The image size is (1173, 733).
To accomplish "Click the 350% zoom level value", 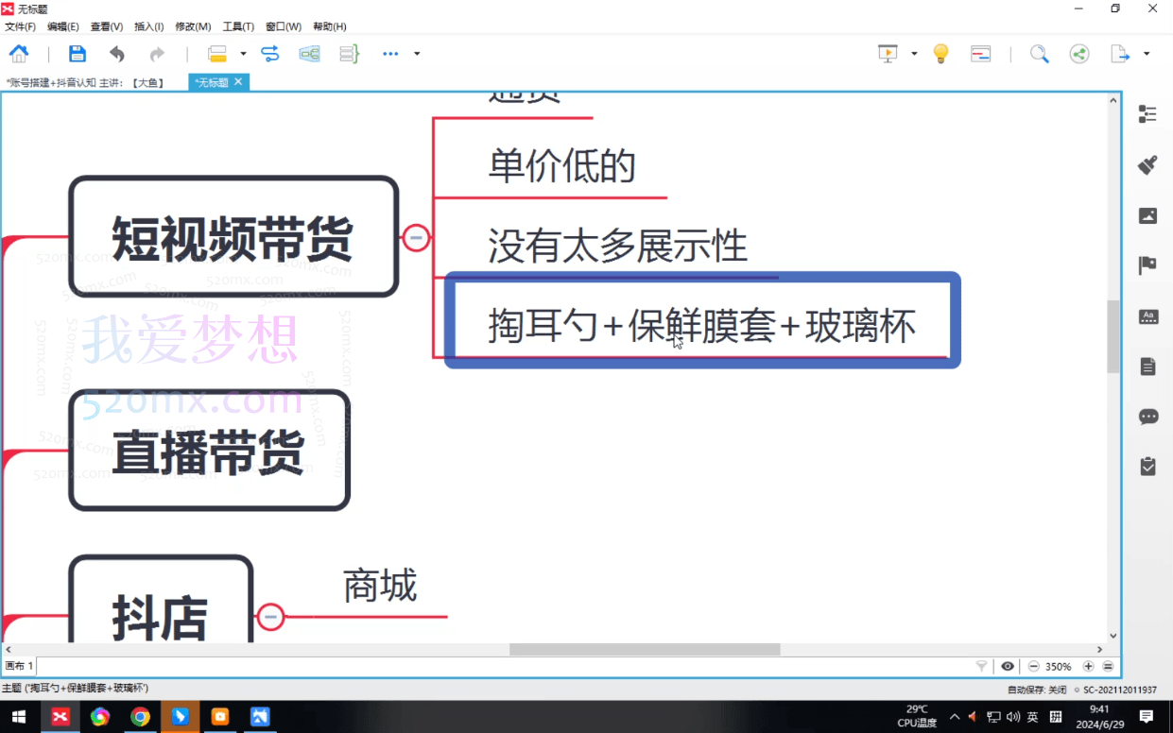I will point(1058,667).
